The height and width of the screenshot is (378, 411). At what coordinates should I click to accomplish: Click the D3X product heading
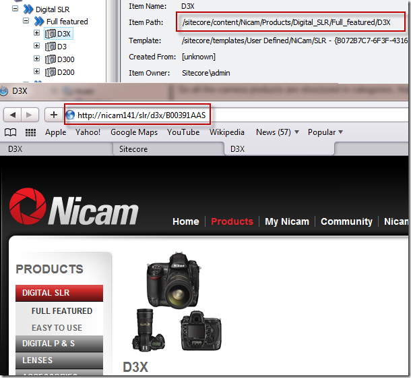(135, 367)
